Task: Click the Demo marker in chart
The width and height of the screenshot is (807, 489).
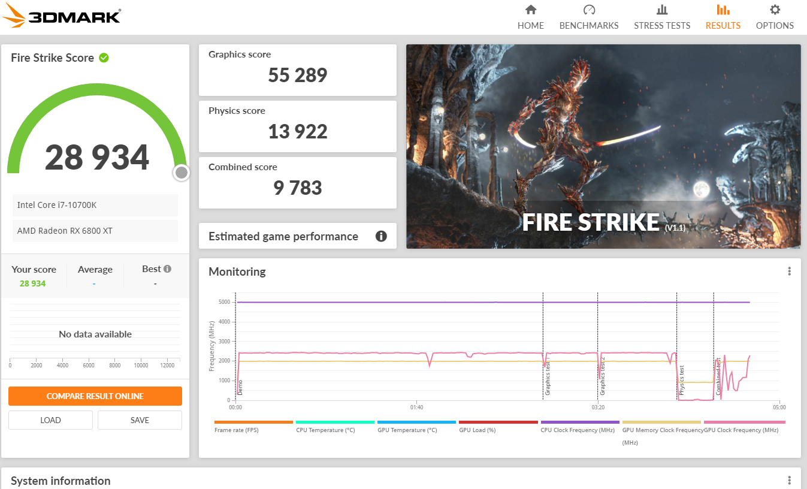Action: click(240, 388)
